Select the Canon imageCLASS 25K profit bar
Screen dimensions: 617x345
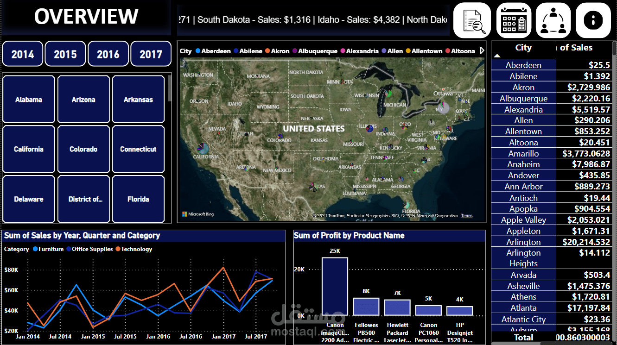pyautogui.click(x=335, y=287)
